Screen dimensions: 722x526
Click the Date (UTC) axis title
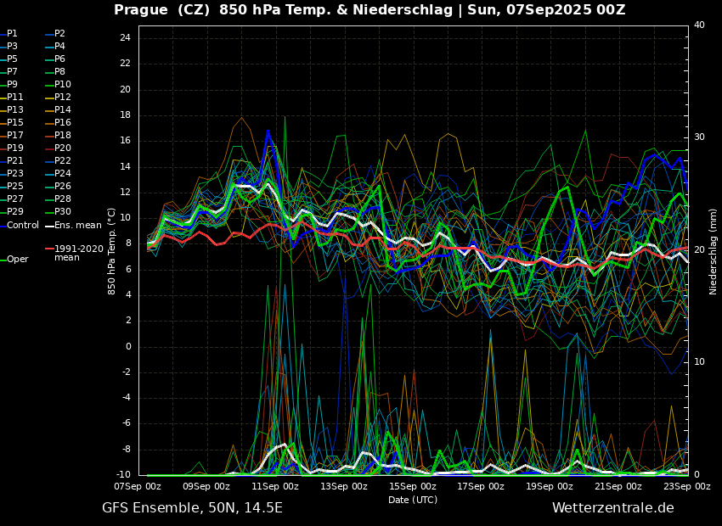(413, 500)
